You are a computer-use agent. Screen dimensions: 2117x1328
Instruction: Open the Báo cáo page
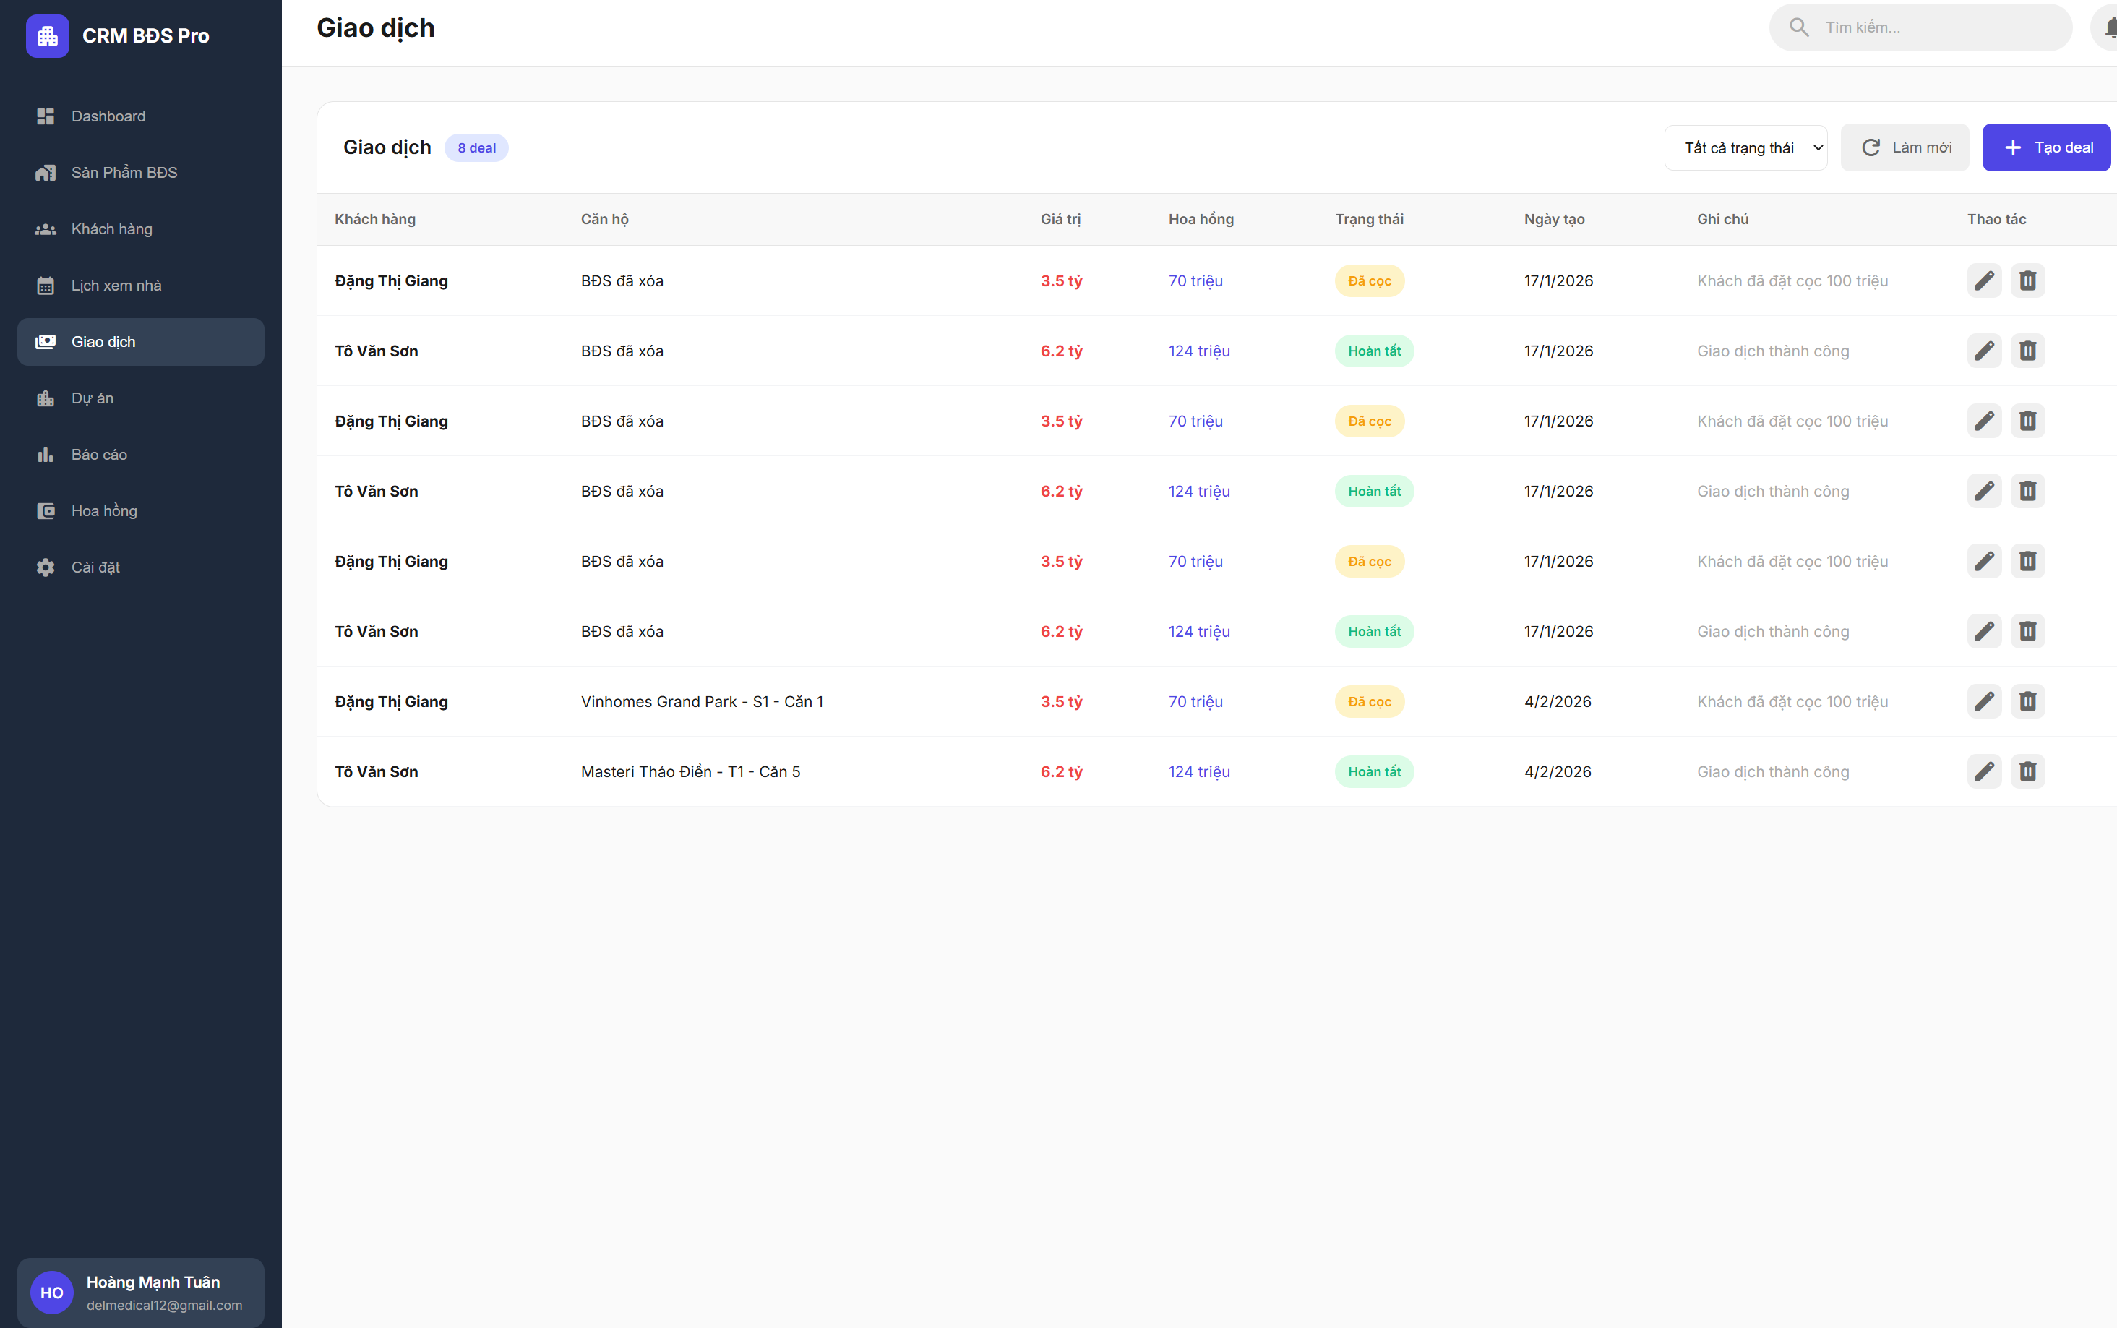click(98, 454)
